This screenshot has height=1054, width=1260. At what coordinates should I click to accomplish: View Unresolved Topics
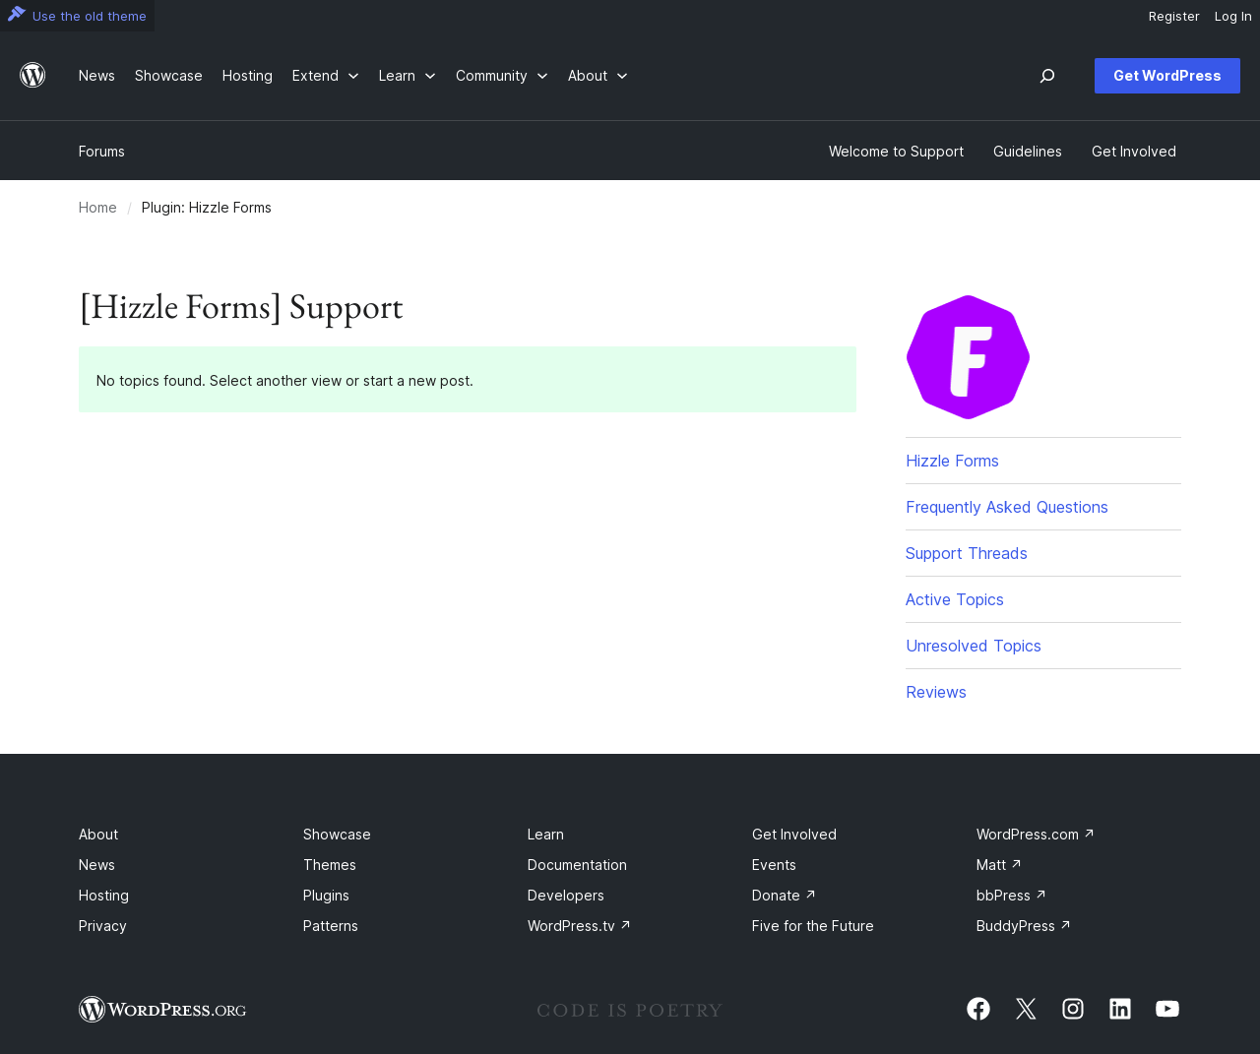click(974, 646)
